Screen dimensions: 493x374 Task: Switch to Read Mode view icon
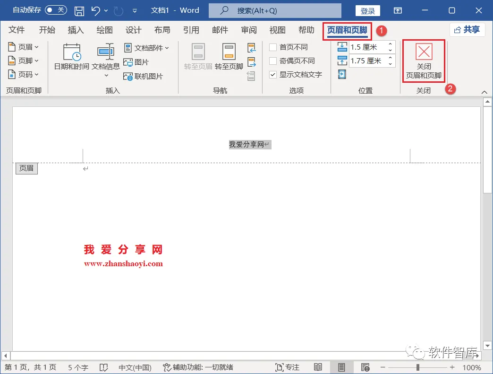[x=318, y=367]
